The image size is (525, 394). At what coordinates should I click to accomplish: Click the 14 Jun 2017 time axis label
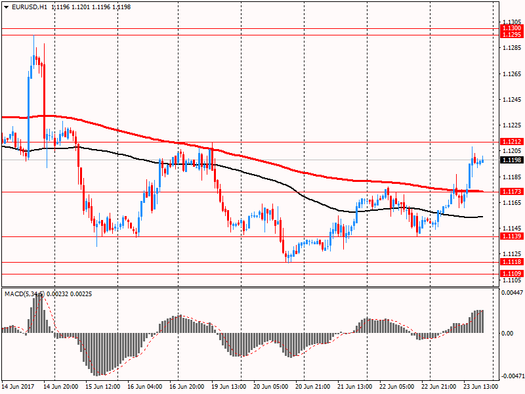18,387
